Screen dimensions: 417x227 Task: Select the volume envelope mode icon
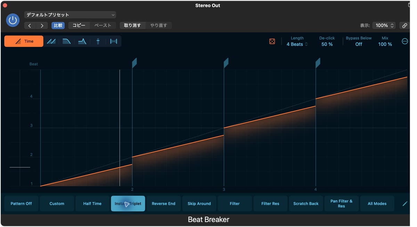click(67, 41)
